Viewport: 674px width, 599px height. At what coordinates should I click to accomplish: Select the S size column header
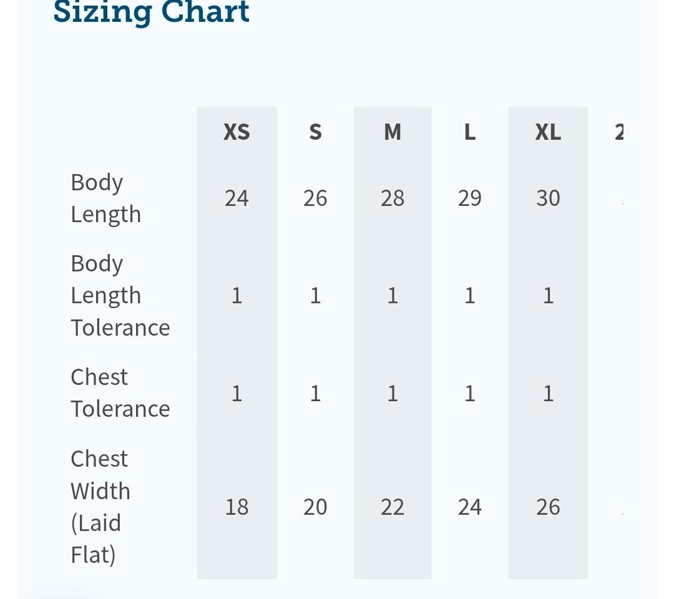click(x=315, y=132)
